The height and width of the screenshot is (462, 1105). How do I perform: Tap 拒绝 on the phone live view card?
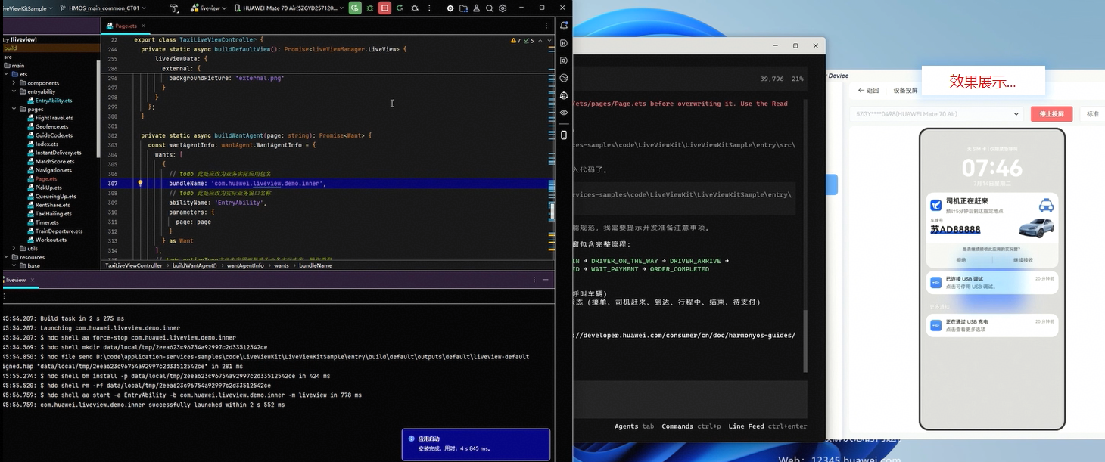[x=961, y=259]
